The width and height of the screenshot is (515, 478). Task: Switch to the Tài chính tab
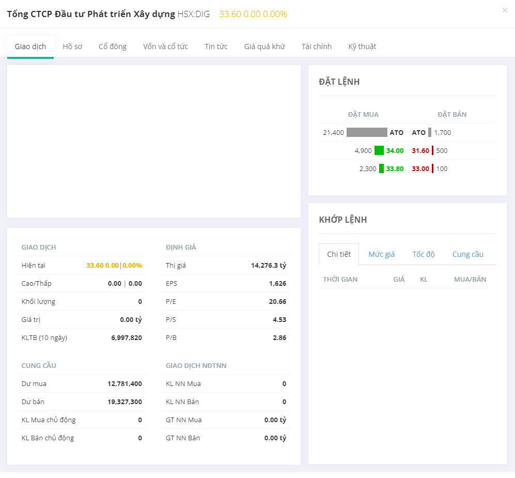tap(317, 47)
